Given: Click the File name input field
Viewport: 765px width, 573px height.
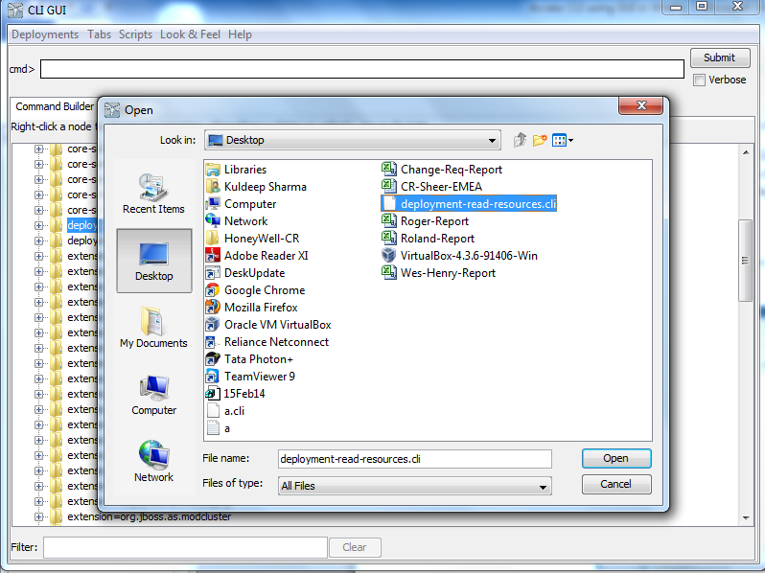Looking at the screenshot, I should click(x=415, y=459).
